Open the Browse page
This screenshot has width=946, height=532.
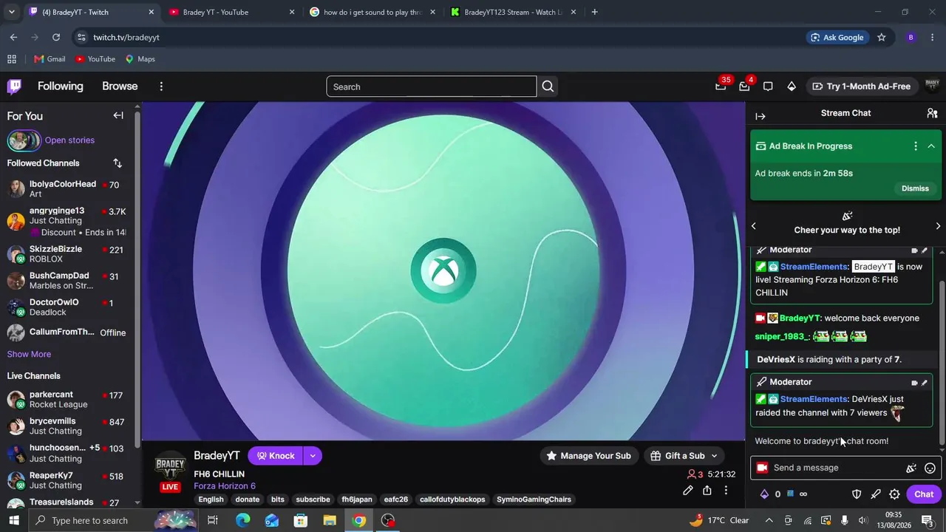(x=120, y=86)
